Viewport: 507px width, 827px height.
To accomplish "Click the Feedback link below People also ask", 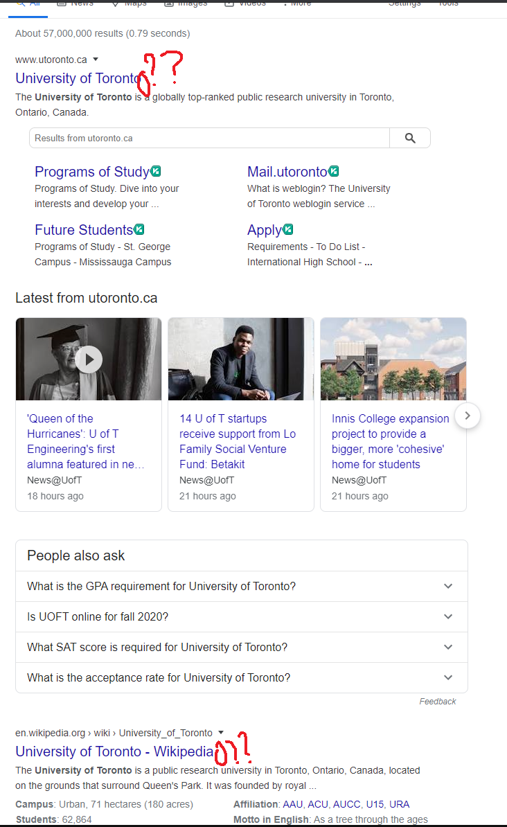I will tap(438, 702).
